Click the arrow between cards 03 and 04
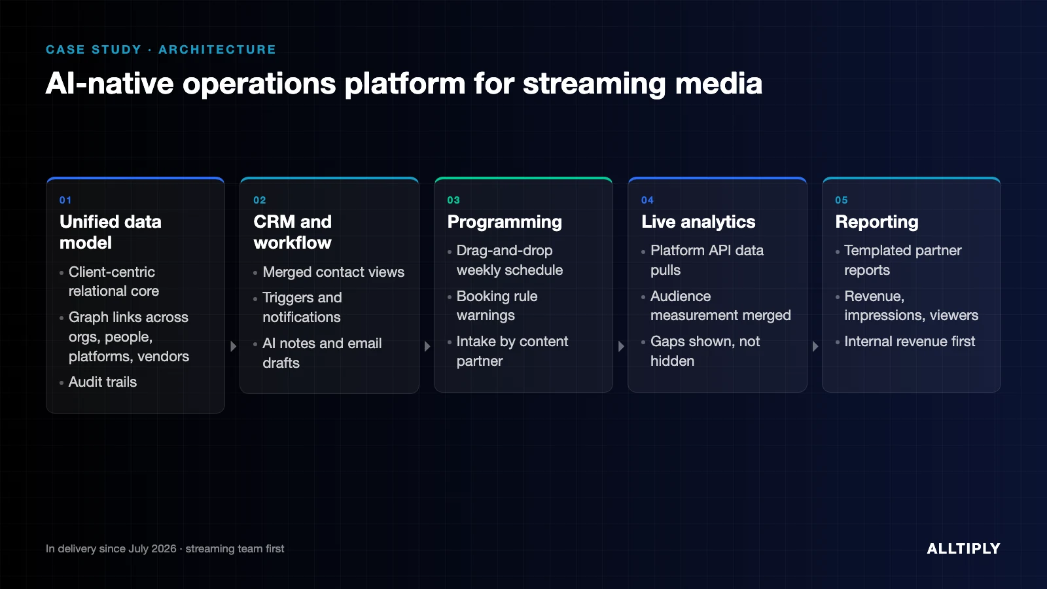1047x589 pixels. click(621, 346)
